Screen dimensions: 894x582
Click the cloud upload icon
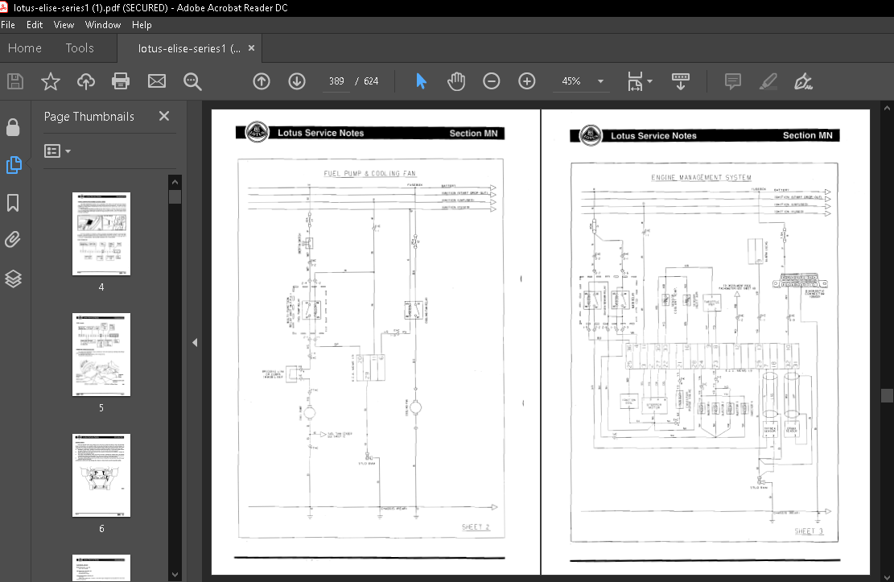coord(86,81)
